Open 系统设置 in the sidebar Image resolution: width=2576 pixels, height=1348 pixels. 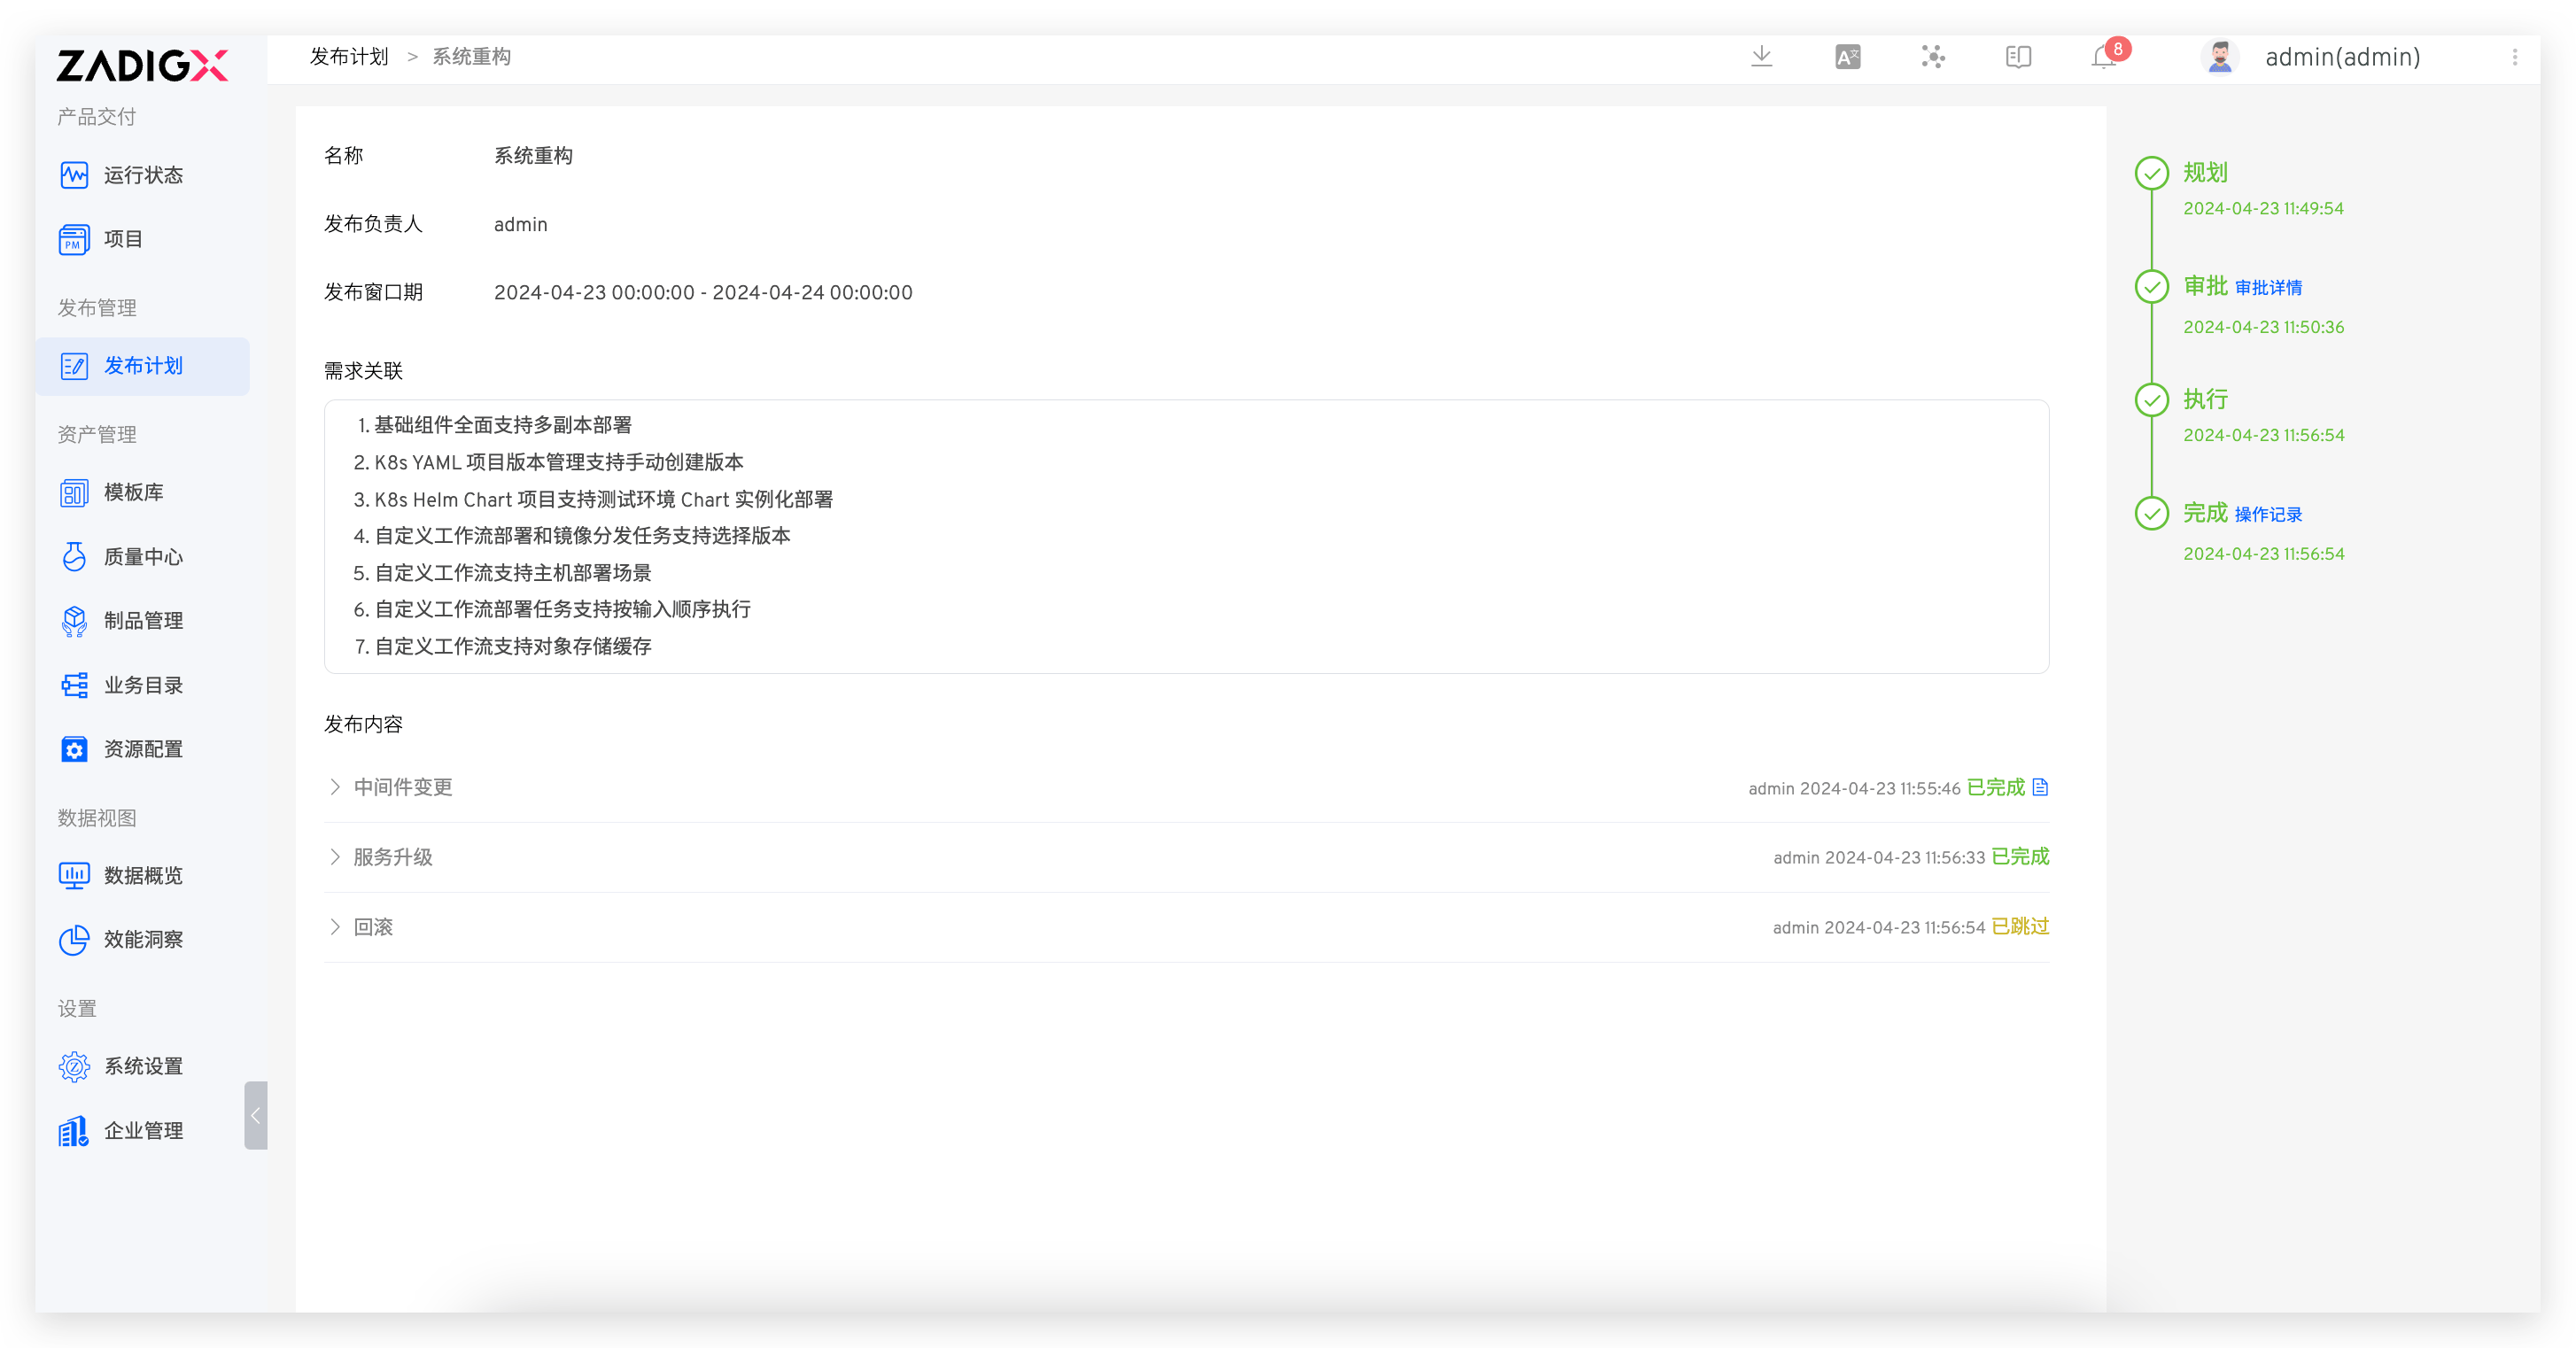click(x=143, y=1066)
